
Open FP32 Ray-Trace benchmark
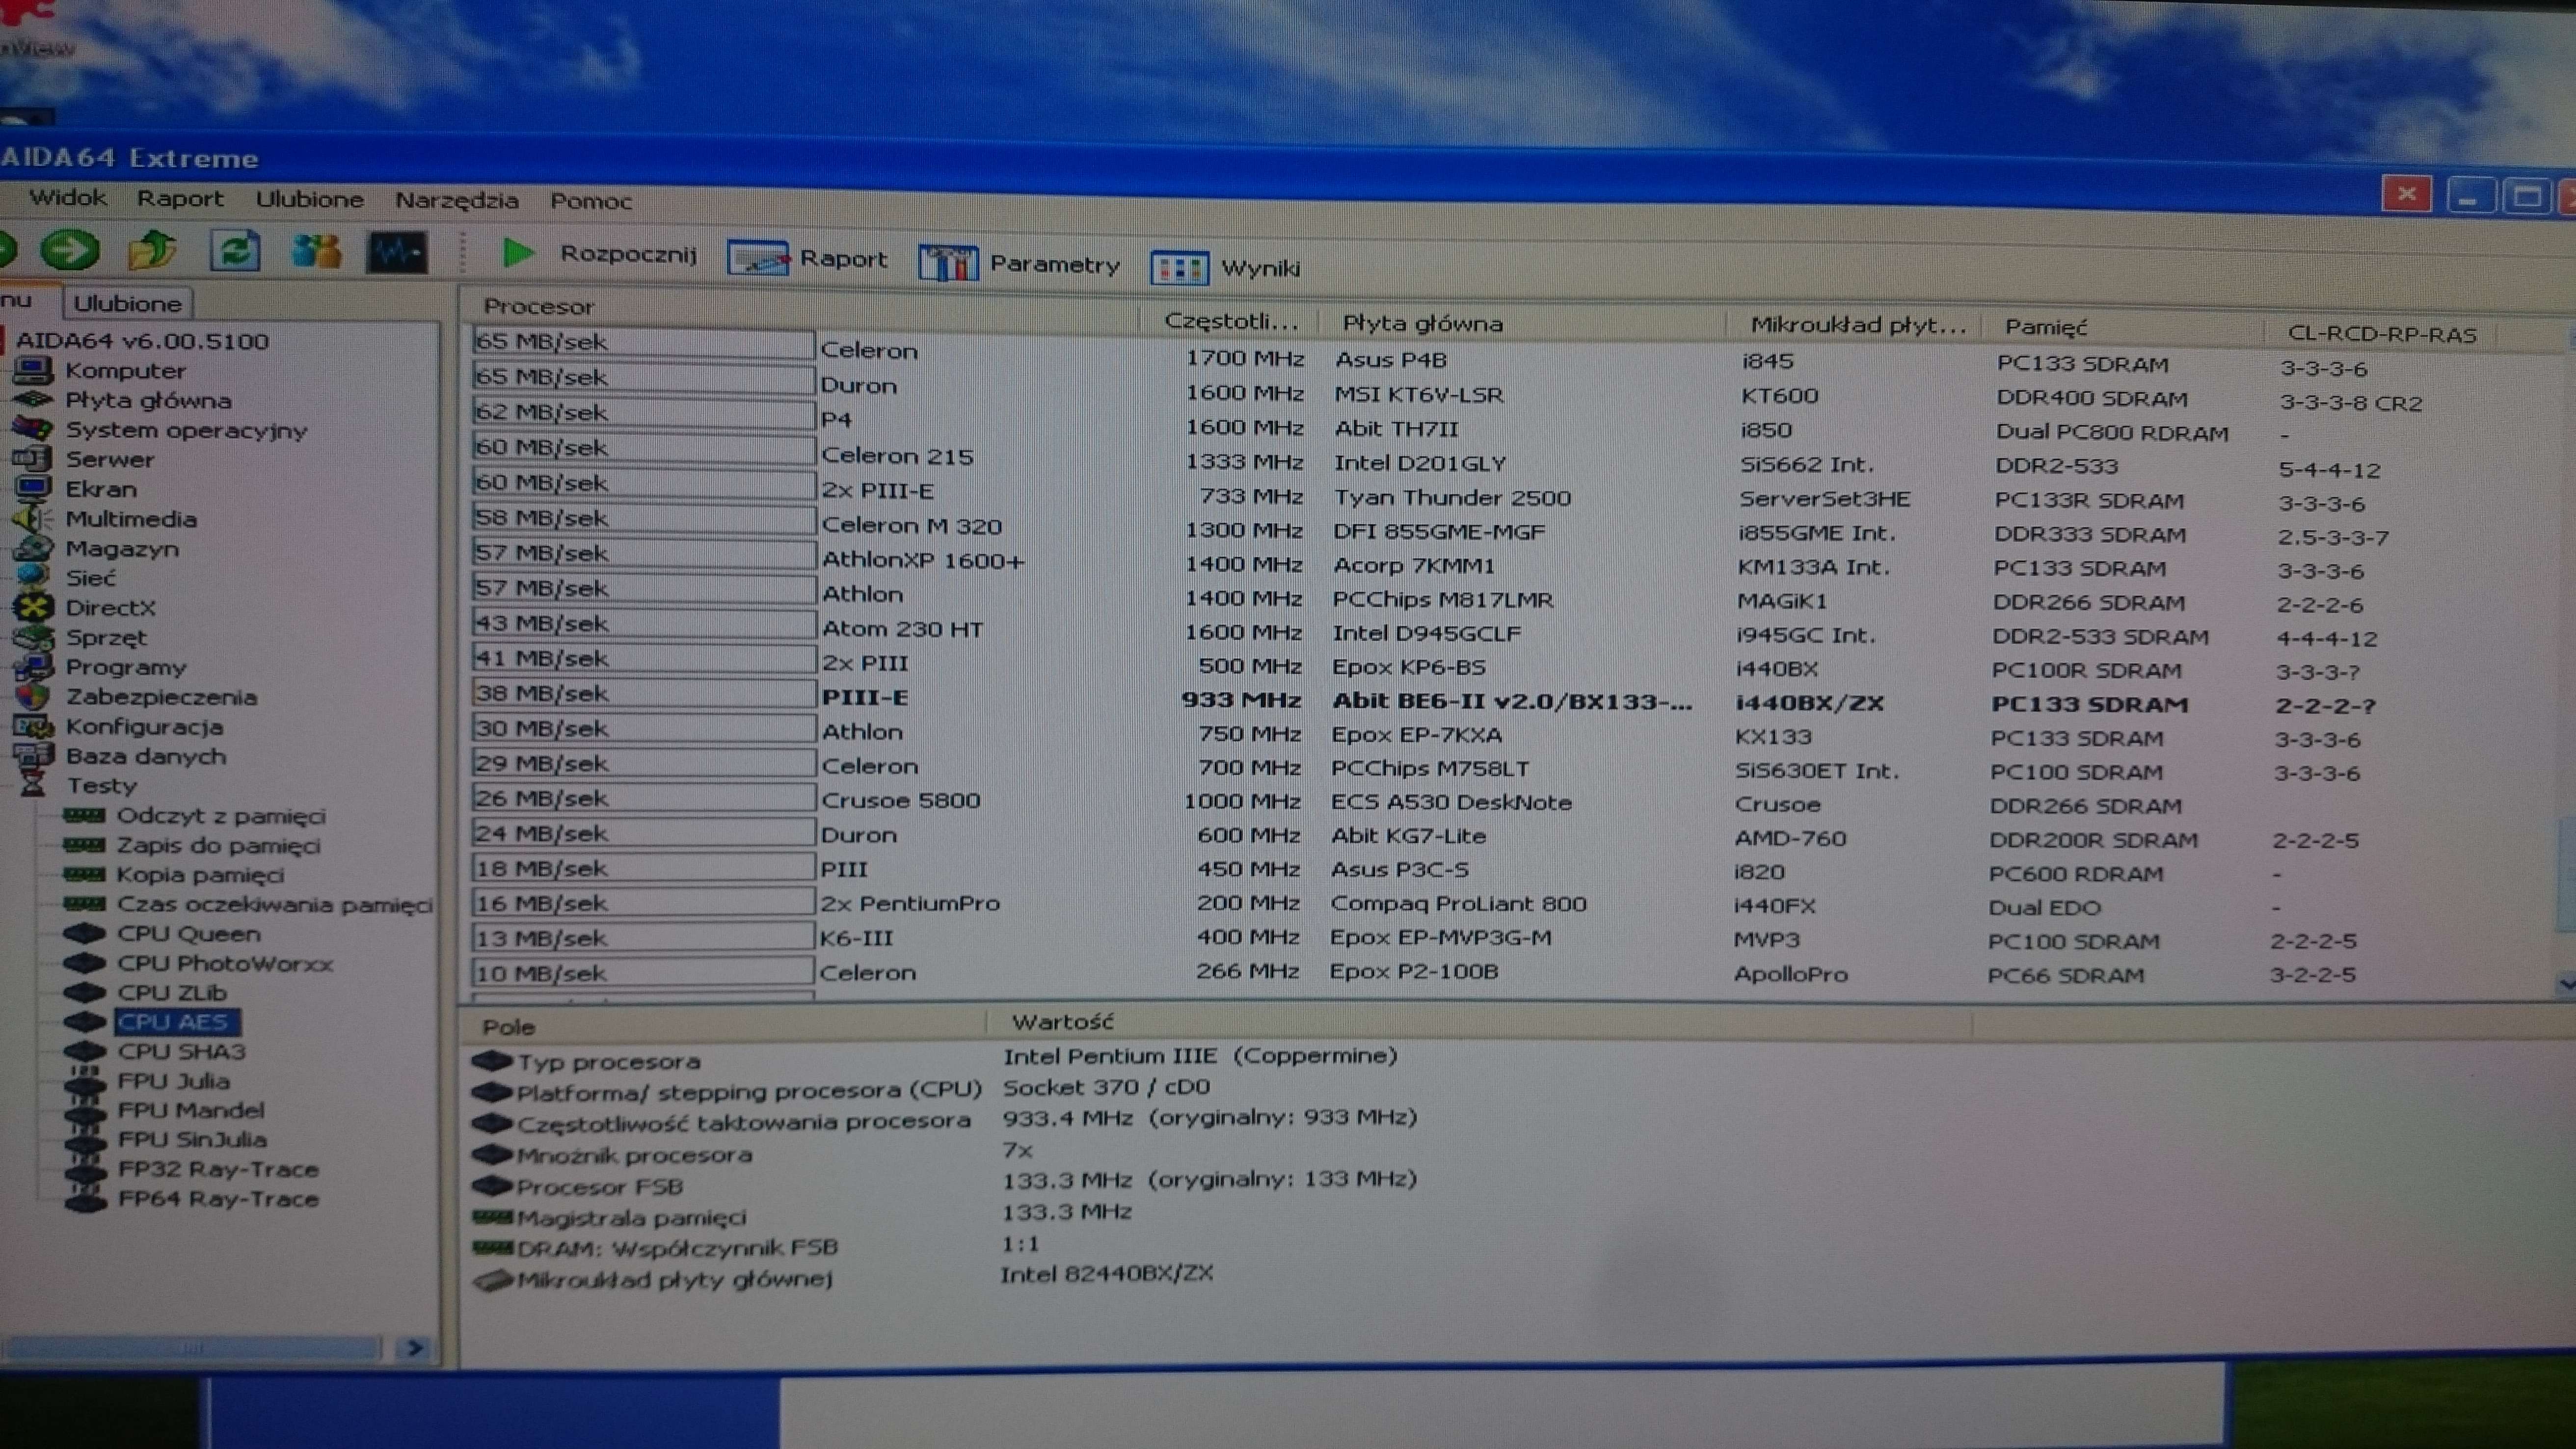(218, 1169)
